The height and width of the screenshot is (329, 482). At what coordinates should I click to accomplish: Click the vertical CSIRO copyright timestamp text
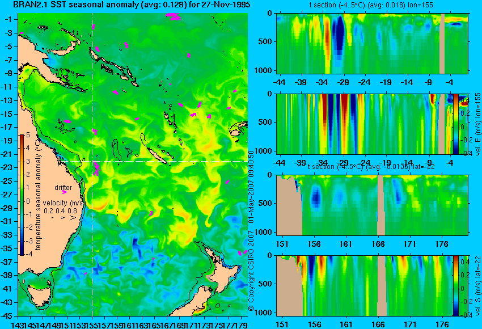[x=251, y=230]
